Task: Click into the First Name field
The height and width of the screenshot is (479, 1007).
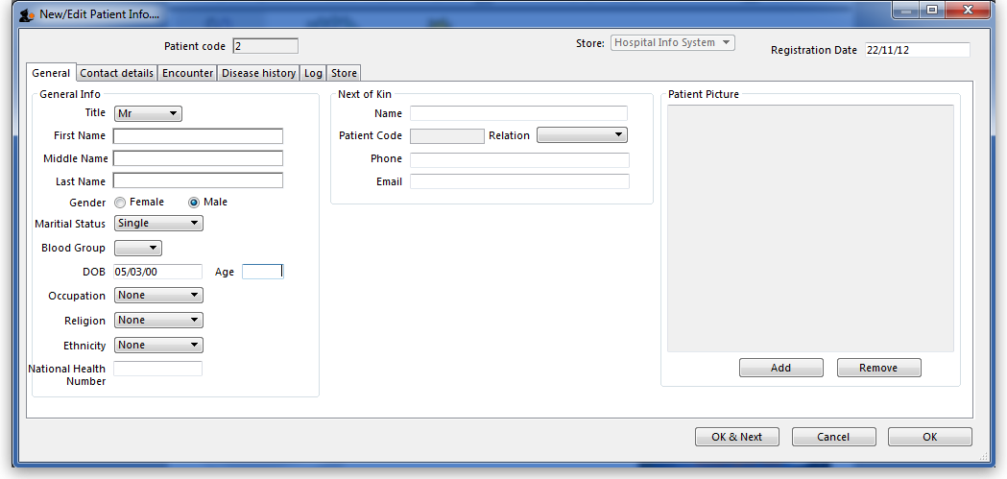Action: (198, 136)
